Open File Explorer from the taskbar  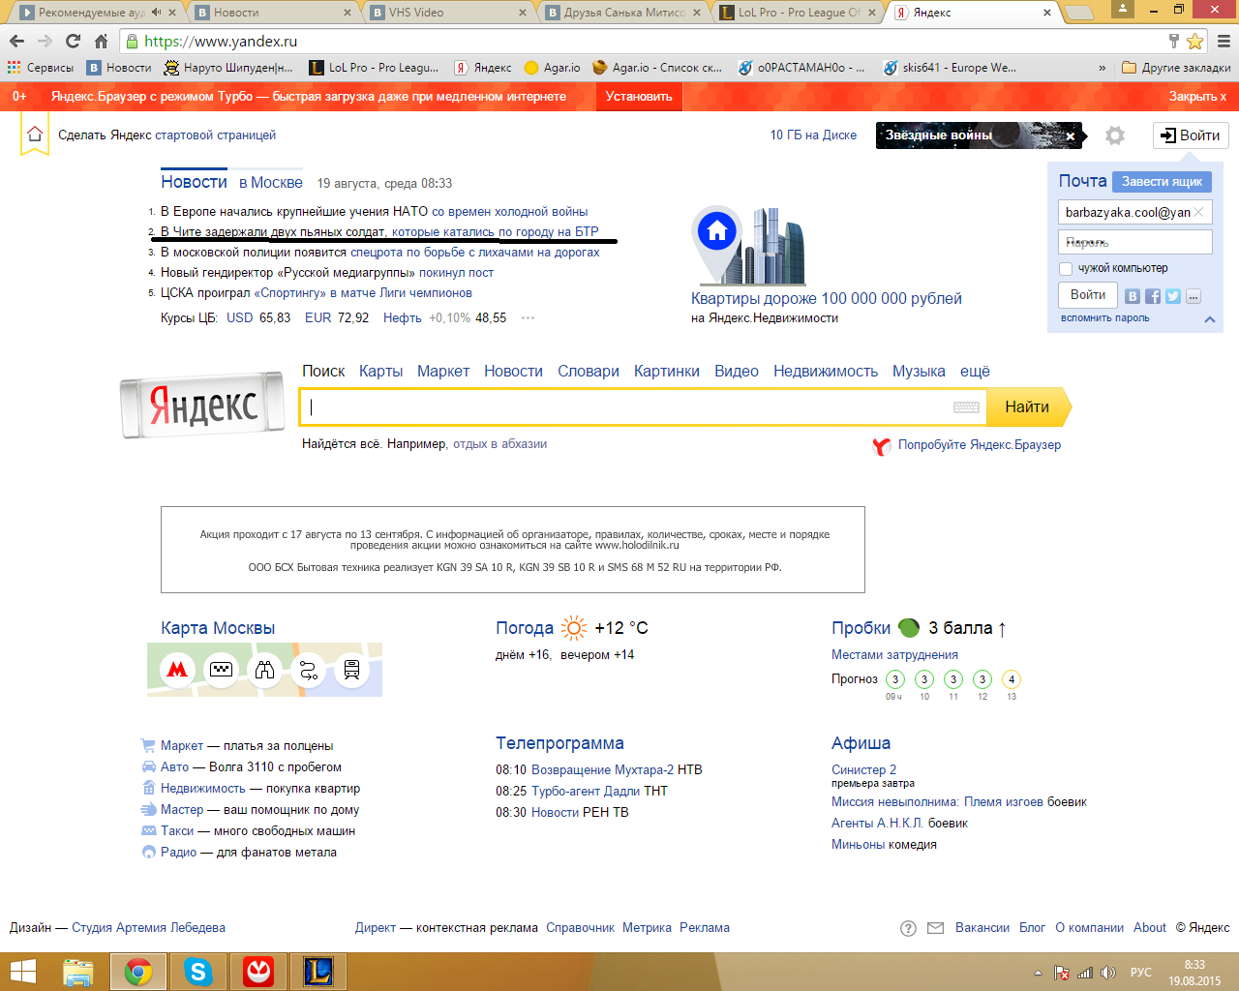pyautogui.click(x=78, y=972)
